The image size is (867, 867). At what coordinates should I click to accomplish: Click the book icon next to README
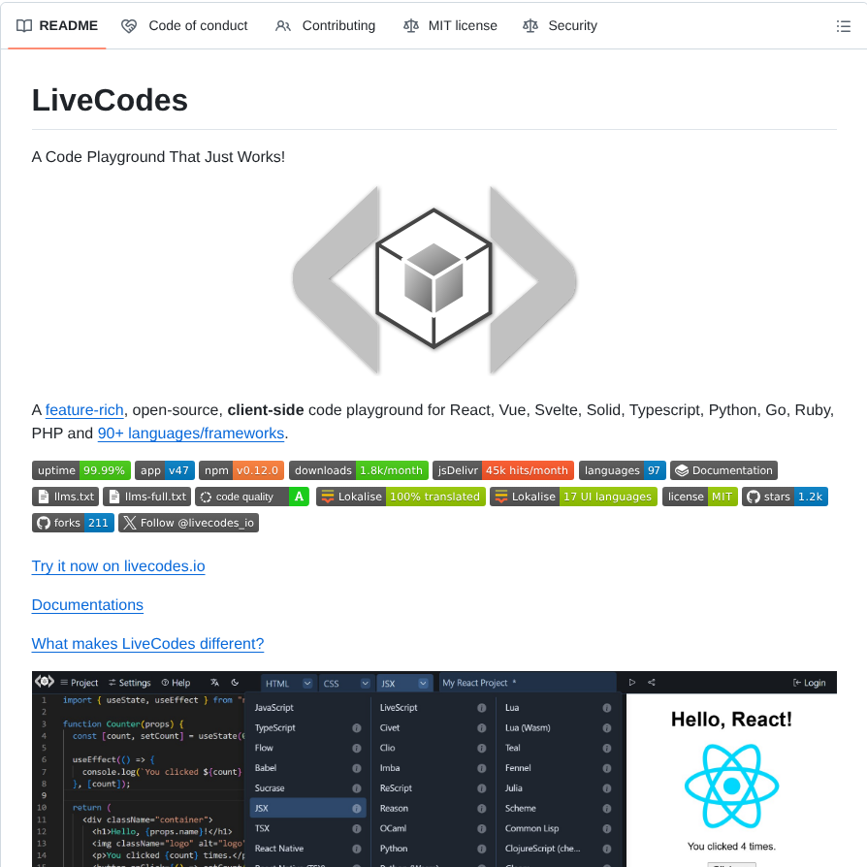click(x=22, y=25)
